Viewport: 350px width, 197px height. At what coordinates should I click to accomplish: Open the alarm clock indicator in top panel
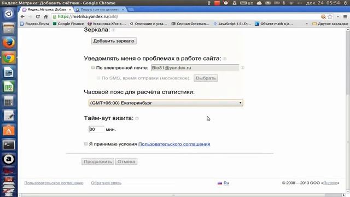click(x=226, y=3)
